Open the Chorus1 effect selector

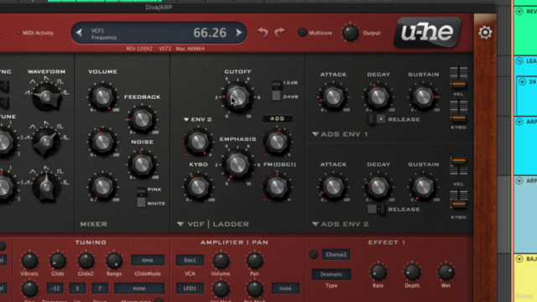336,254
